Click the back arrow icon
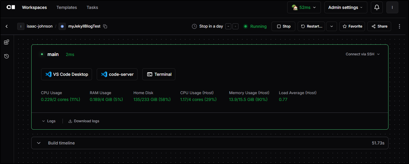409x164 pixels. 7,26
